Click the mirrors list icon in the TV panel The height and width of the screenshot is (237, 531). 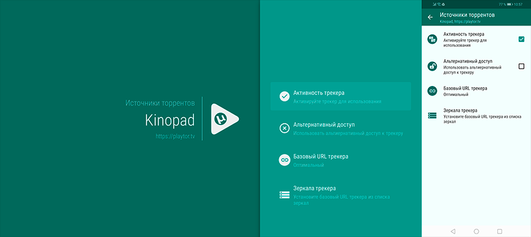(x=284, y=195)
